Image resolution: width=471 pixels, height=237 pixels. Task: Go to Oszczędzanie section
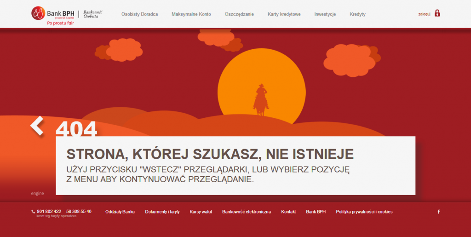point(239,14)
